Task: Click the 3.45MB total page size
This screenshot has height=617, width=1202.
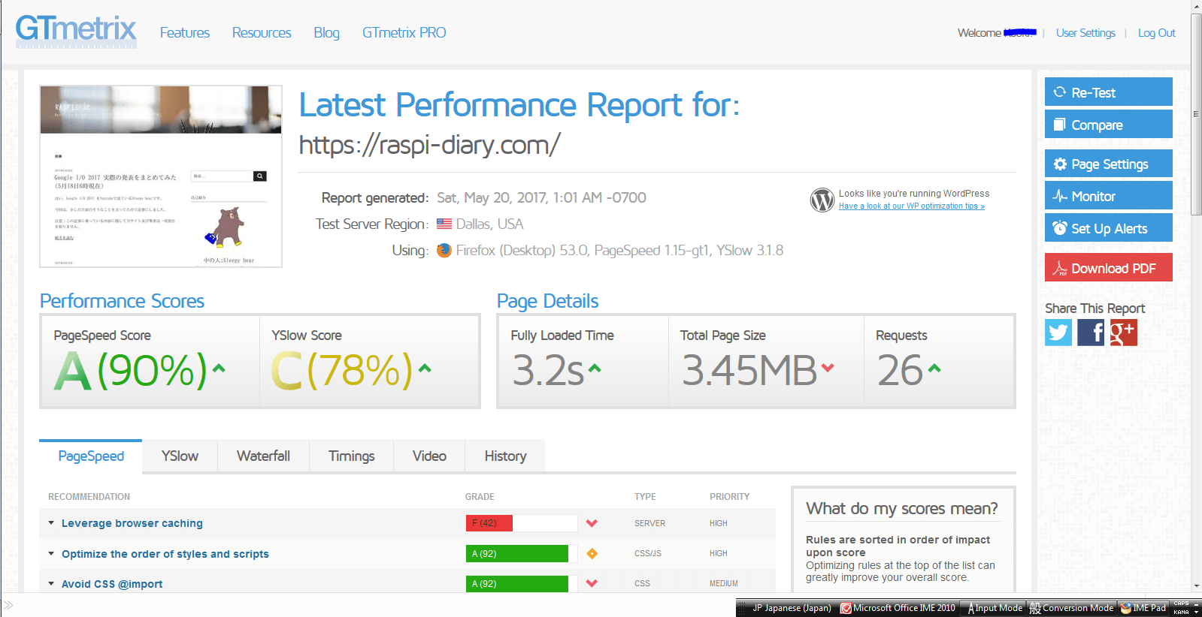Action: click(x=749, y=370)
